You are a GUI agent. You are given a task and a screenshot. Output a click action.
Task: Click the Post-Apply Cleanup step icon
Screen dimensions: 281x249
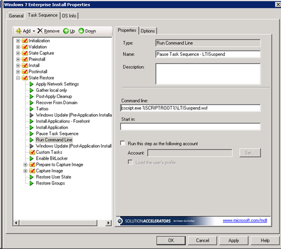pyautogui.click(x=32, y=96)
